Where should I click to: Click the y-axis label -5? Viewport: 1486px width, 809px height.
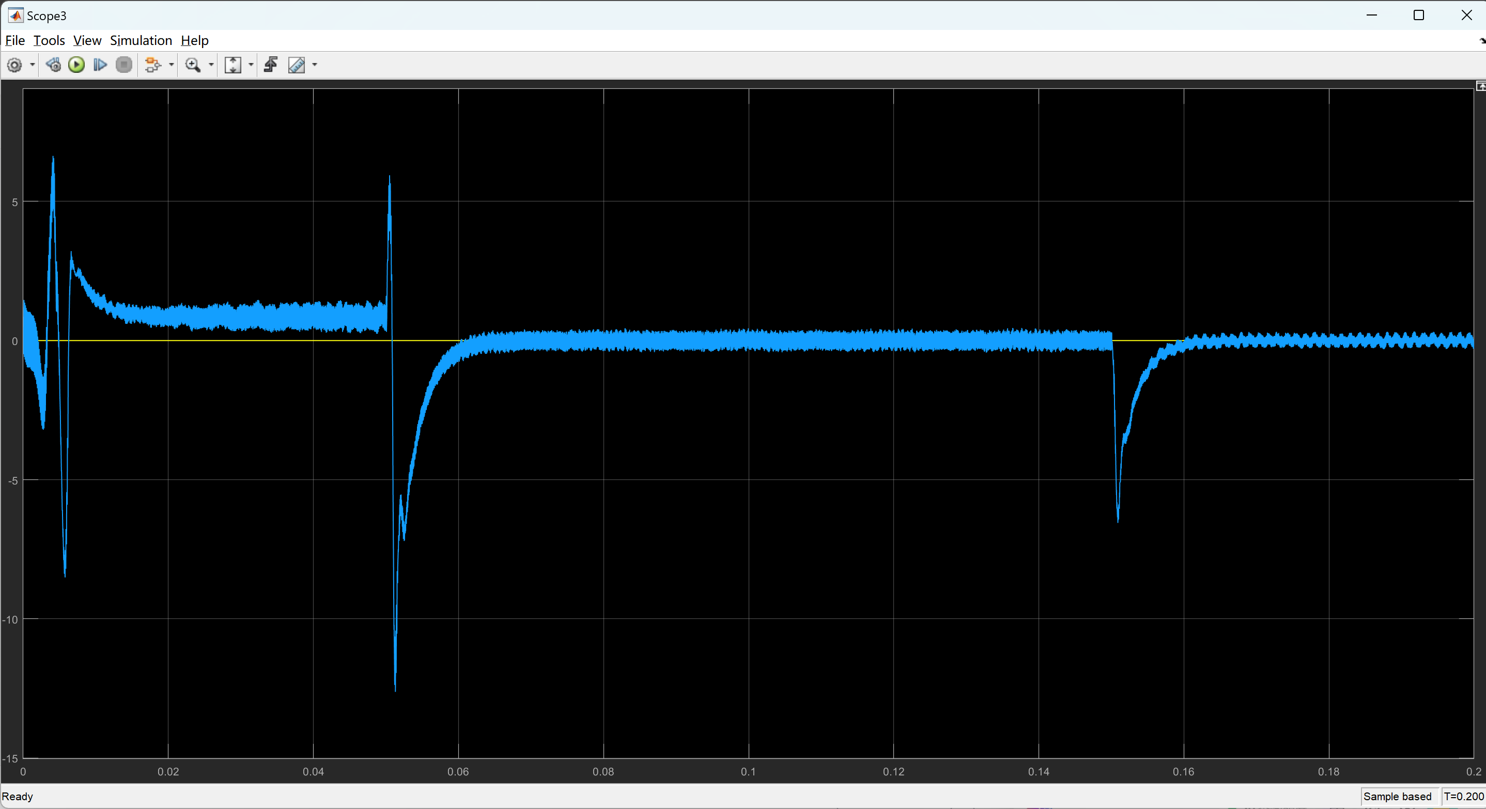click(13, 480)
